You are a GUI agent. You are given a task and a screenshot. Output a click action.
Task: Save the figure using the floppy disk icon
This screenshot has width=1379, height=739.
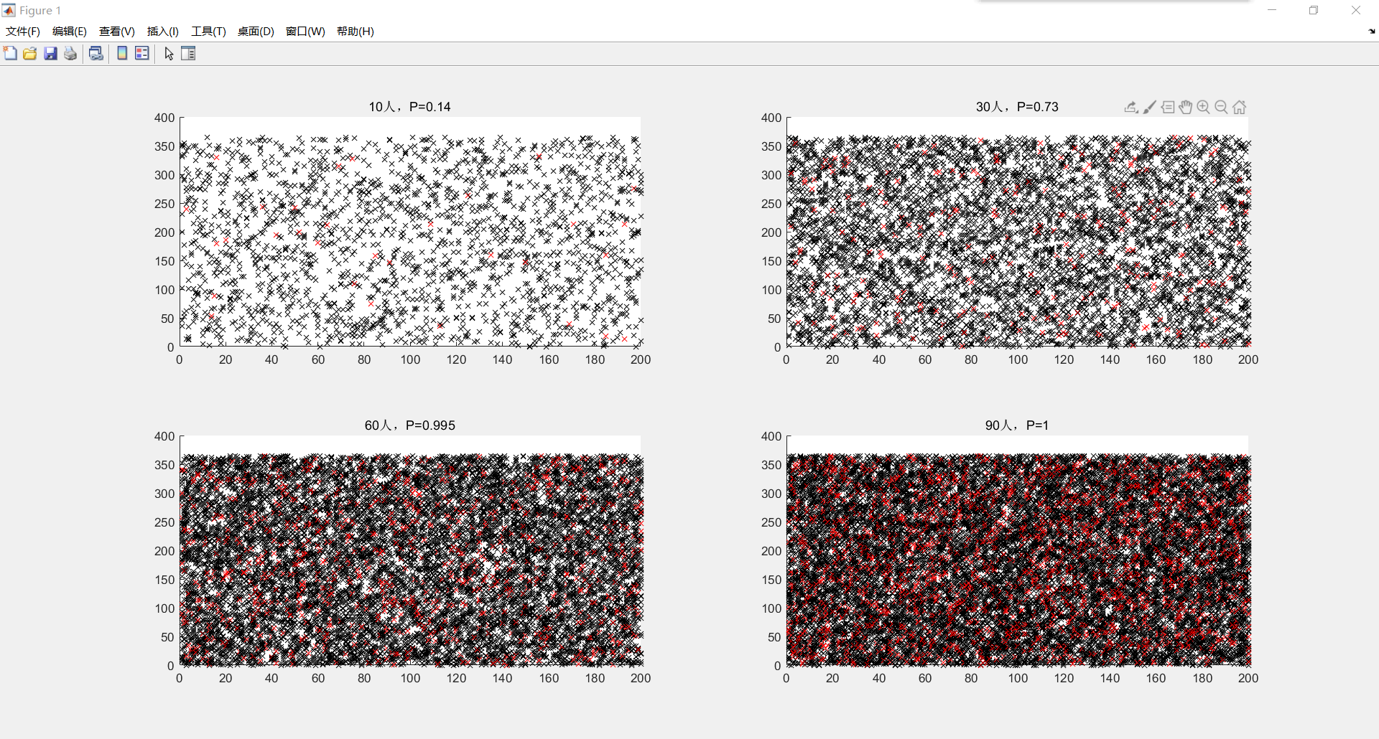tap(50, 54)
